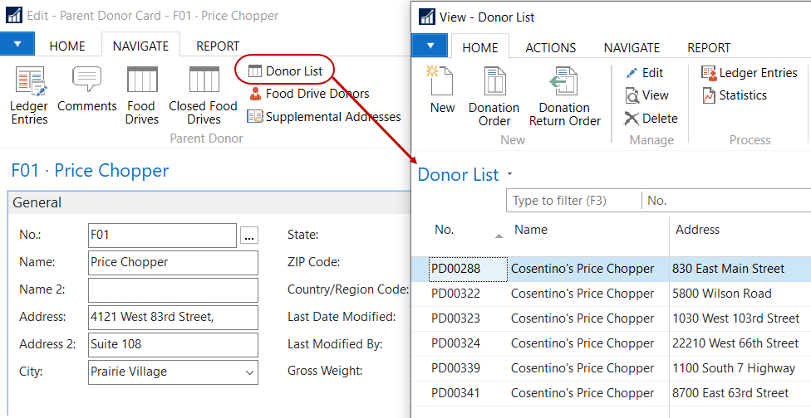The image size is (811, 418).
Task: Open the blue application menu in Donor List
Action: (x=430, y=46)
